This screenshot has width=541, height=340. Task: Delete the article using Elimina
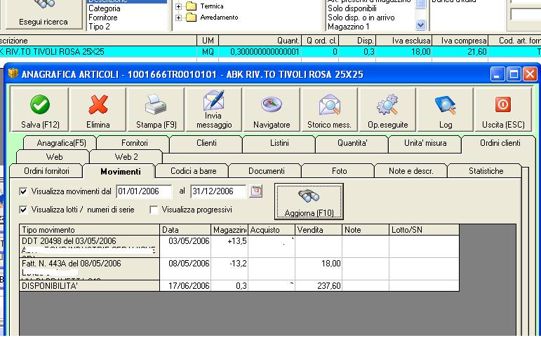pos(98,109)
